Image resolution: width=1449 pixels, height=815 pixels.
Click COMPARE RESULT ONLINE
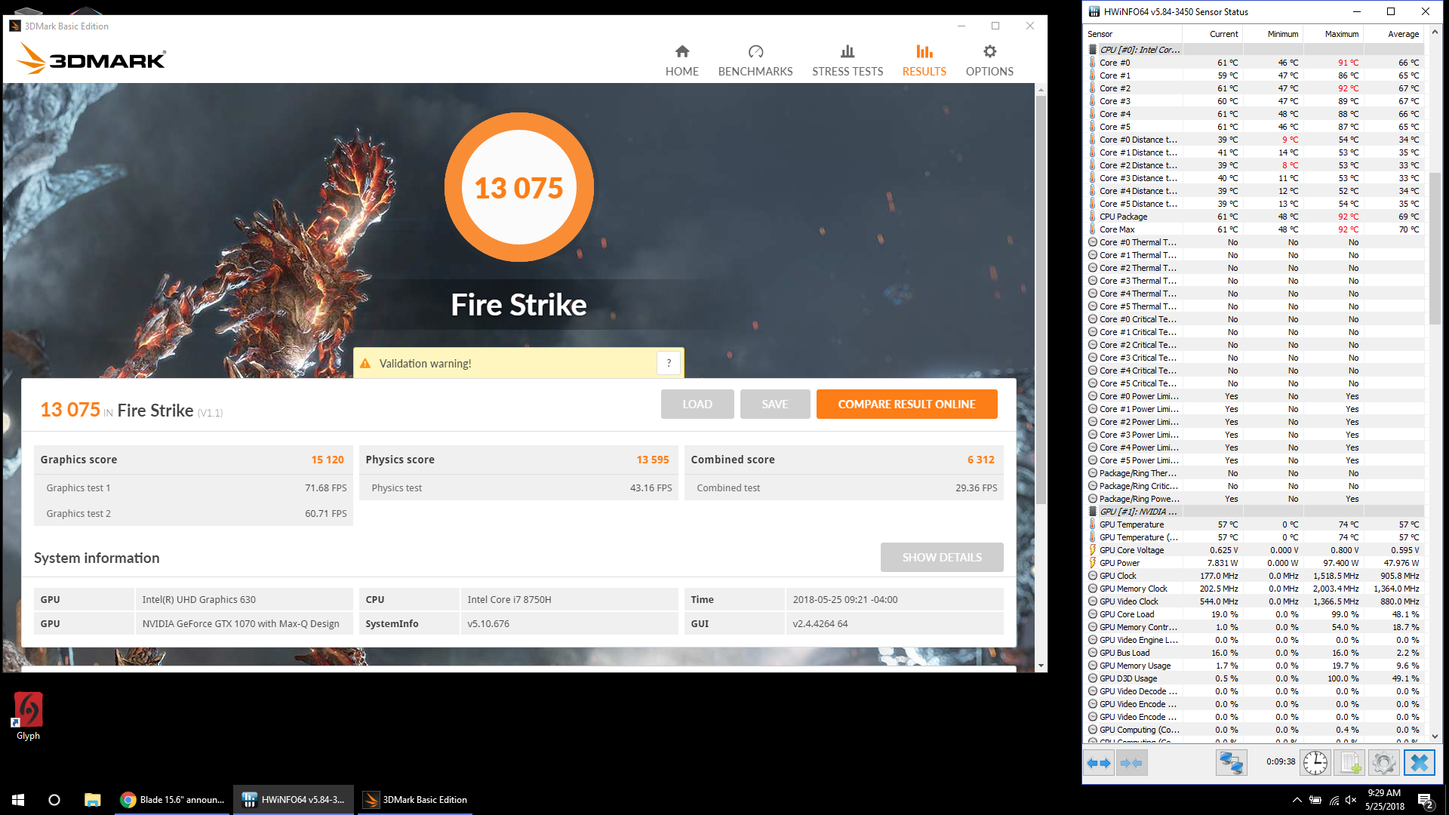(906, 404)
